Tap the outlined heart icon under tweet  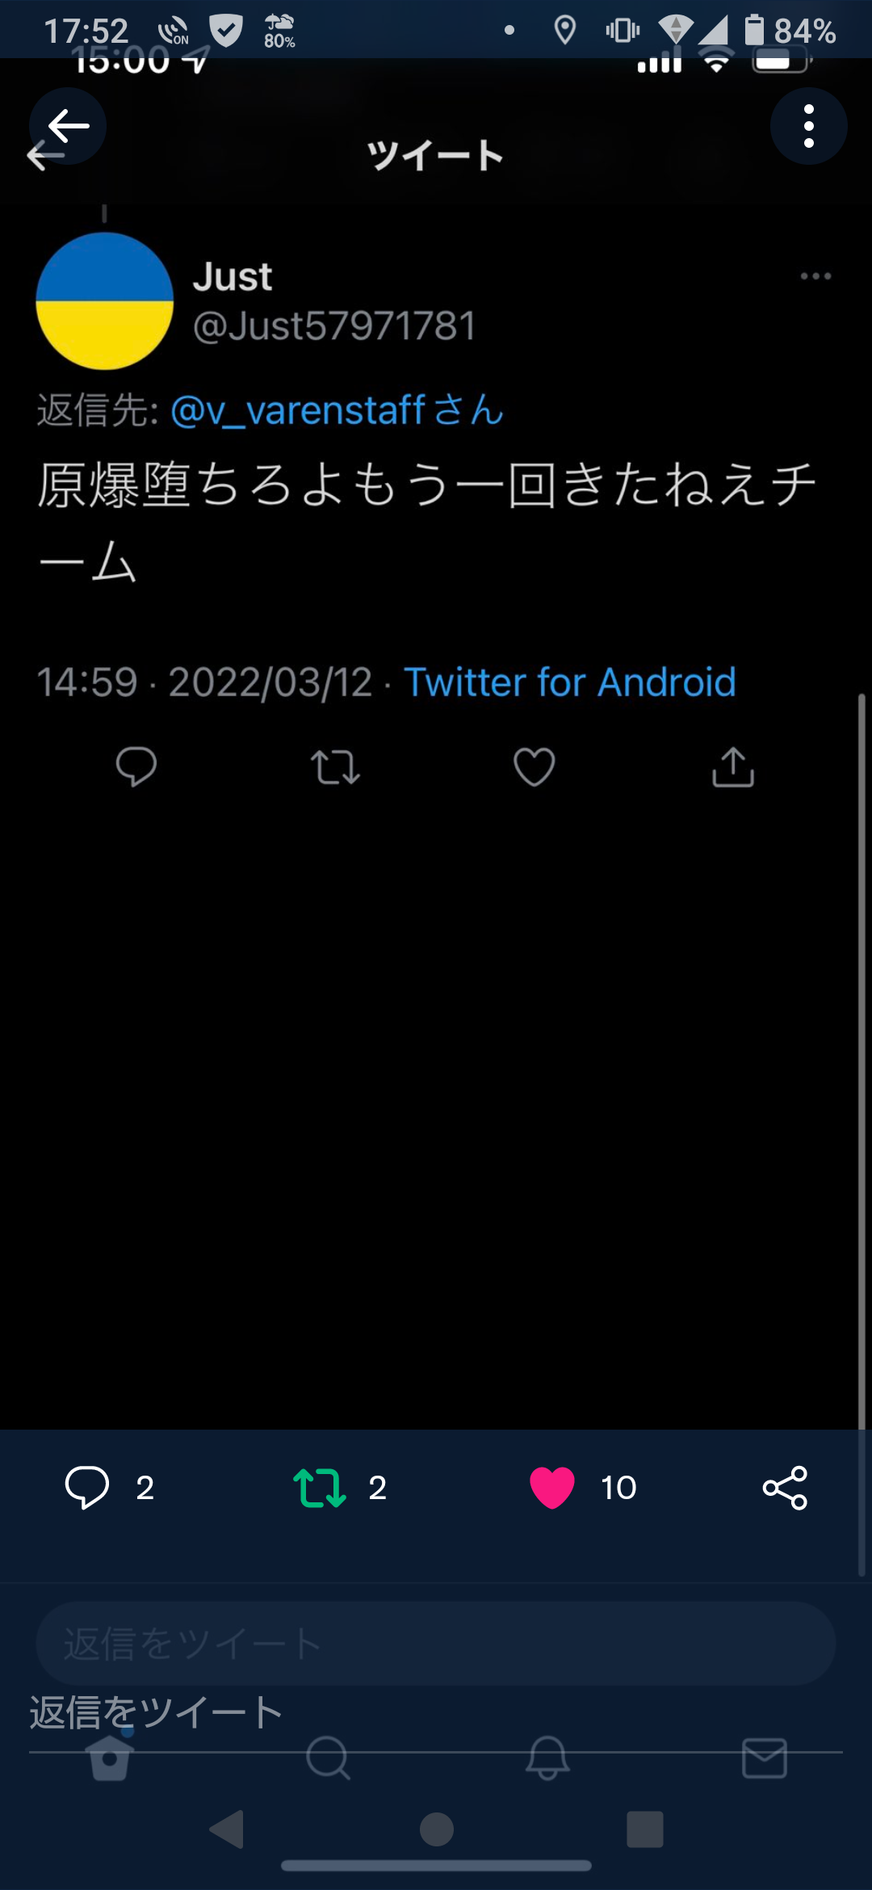pyautogui.click(x=535, y=766)
